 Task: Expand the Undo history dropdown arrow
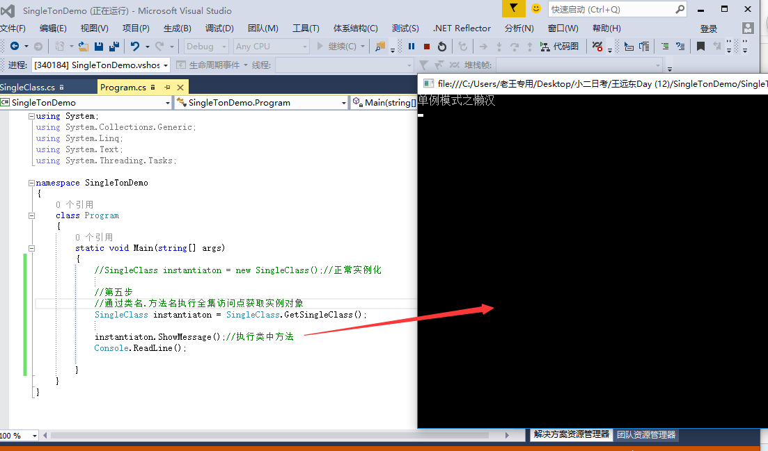point(148,47)
